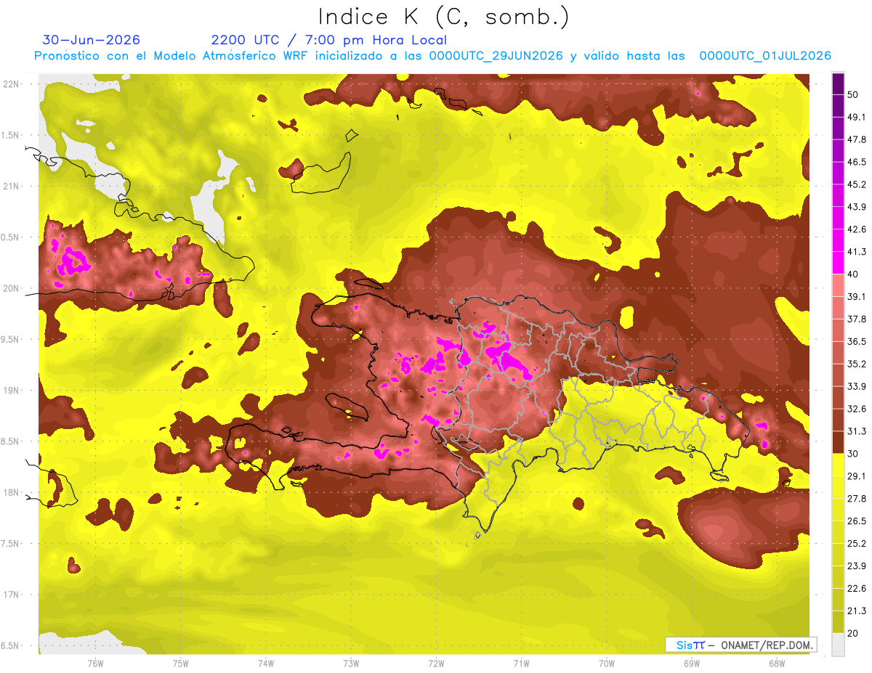The width and height of the screenshot is (872, 673).
Task: Click the longitude label '72W'
Action: [x=436, y=664]
